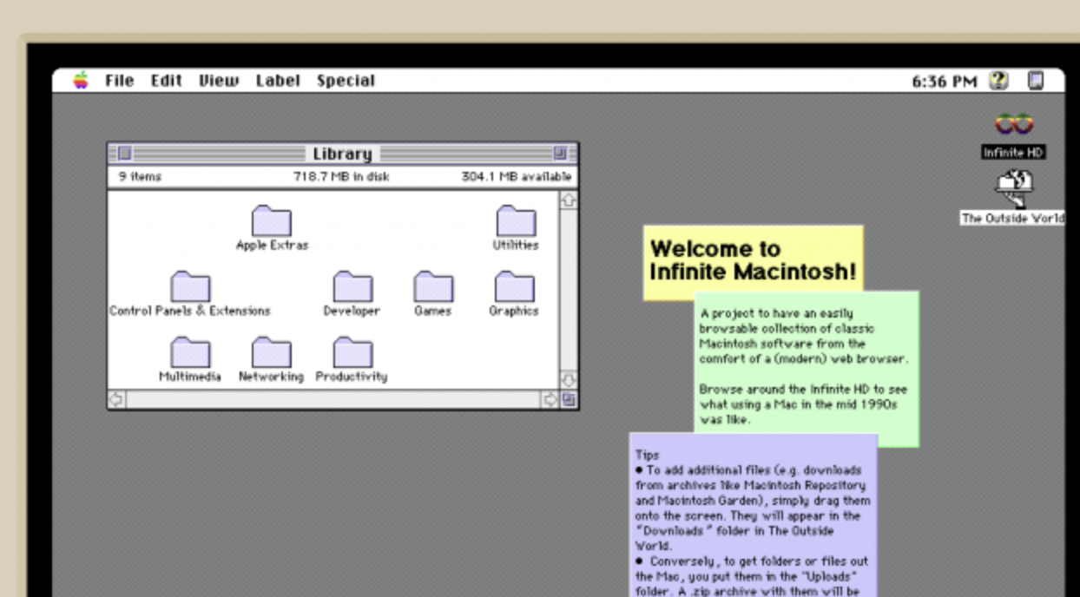Screen dimensions: 1080x597
Task: Open the Edit menu
Action: [x=166, y=81]
